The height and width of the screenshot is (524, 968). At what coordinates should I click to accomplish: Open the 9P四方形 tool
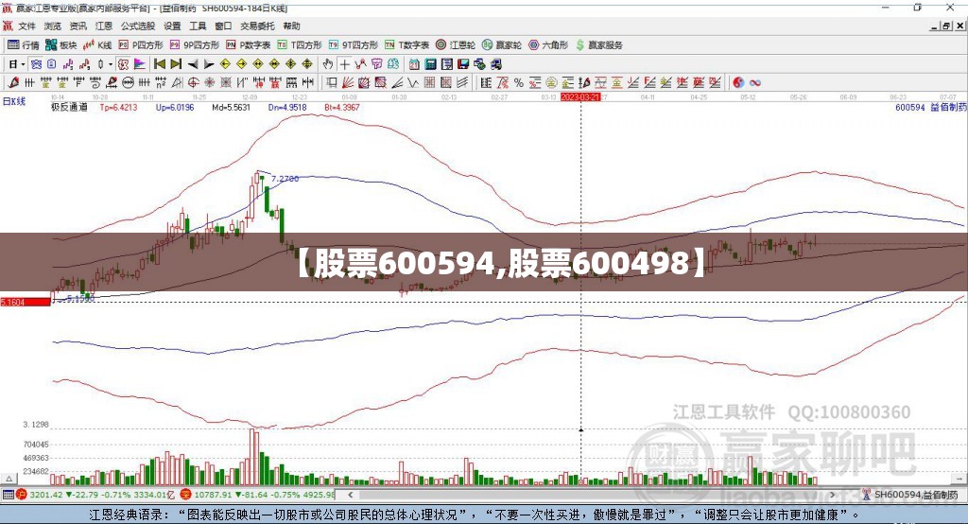point(195,45)
